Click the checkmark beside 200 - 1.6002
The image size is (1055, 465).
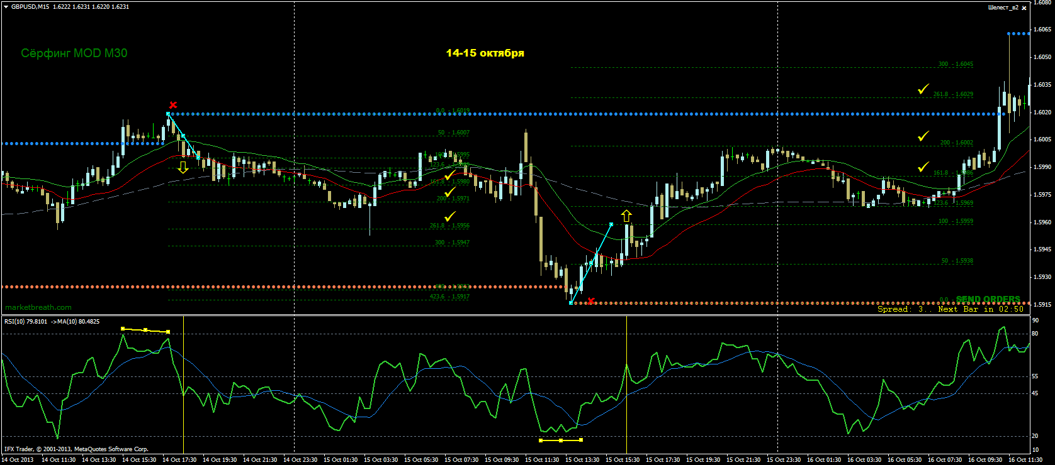click(923, 136)
